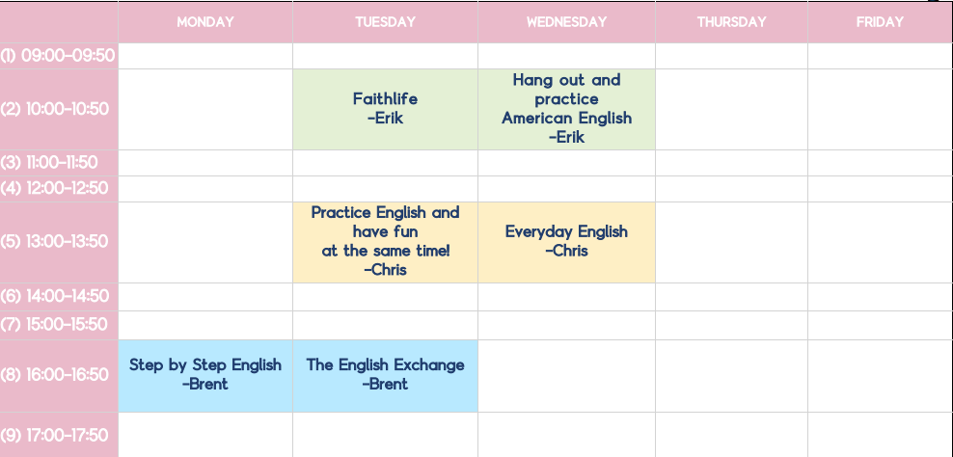Viewport: 953px width, 457px height.
Task: Click Step by Step English class by Brent
Action: coord(205,374)
